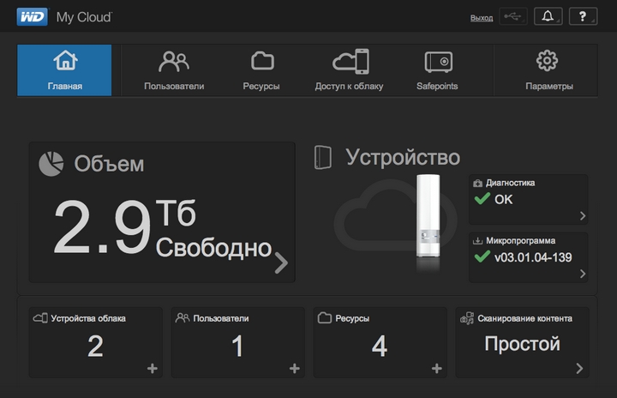Expand Сканирование контента panel arrow
The image size is (617, 398).
click(579, 369)
